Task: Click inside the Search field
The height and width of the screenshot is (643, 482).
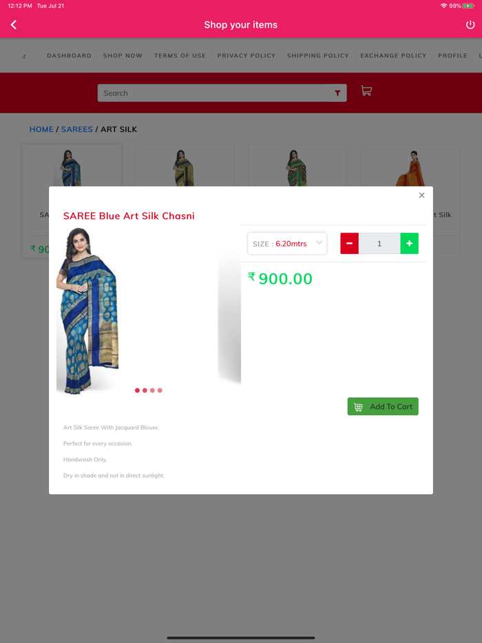Action: (213, 93)
